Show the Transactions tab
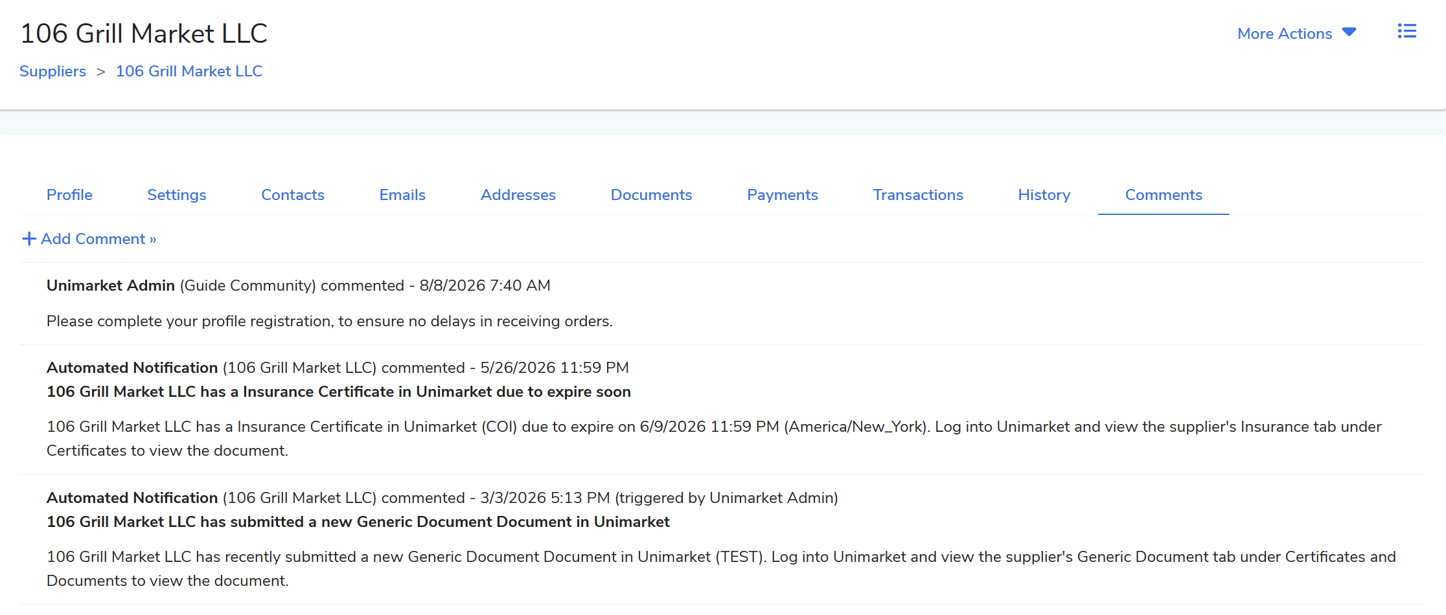This screenshot has height=615, width=1446. (918, 195)
